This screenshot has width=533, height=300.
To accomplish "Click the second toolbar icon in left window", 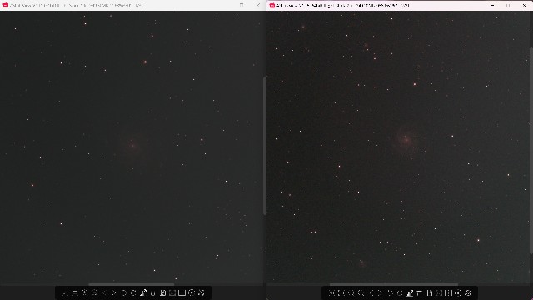I will [75, 292].
